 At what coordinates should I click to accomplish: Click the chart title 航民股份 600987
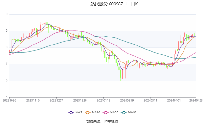coord(107,4)
